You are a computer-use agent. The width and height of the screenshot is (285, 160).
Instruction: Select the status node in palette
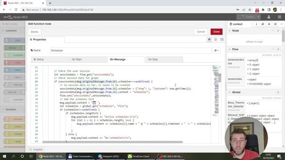coord(15,70)
